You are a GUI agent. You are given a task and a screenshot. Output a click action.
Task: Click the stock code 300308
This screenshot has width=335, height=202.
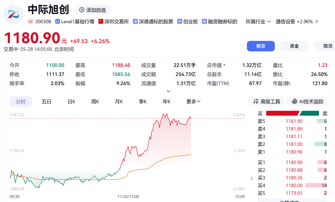pyautogui.click(x=43, y=22)
